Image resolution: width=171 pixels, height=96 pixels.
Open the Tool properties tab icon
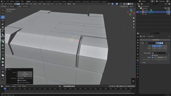click(x=138, y=37)
